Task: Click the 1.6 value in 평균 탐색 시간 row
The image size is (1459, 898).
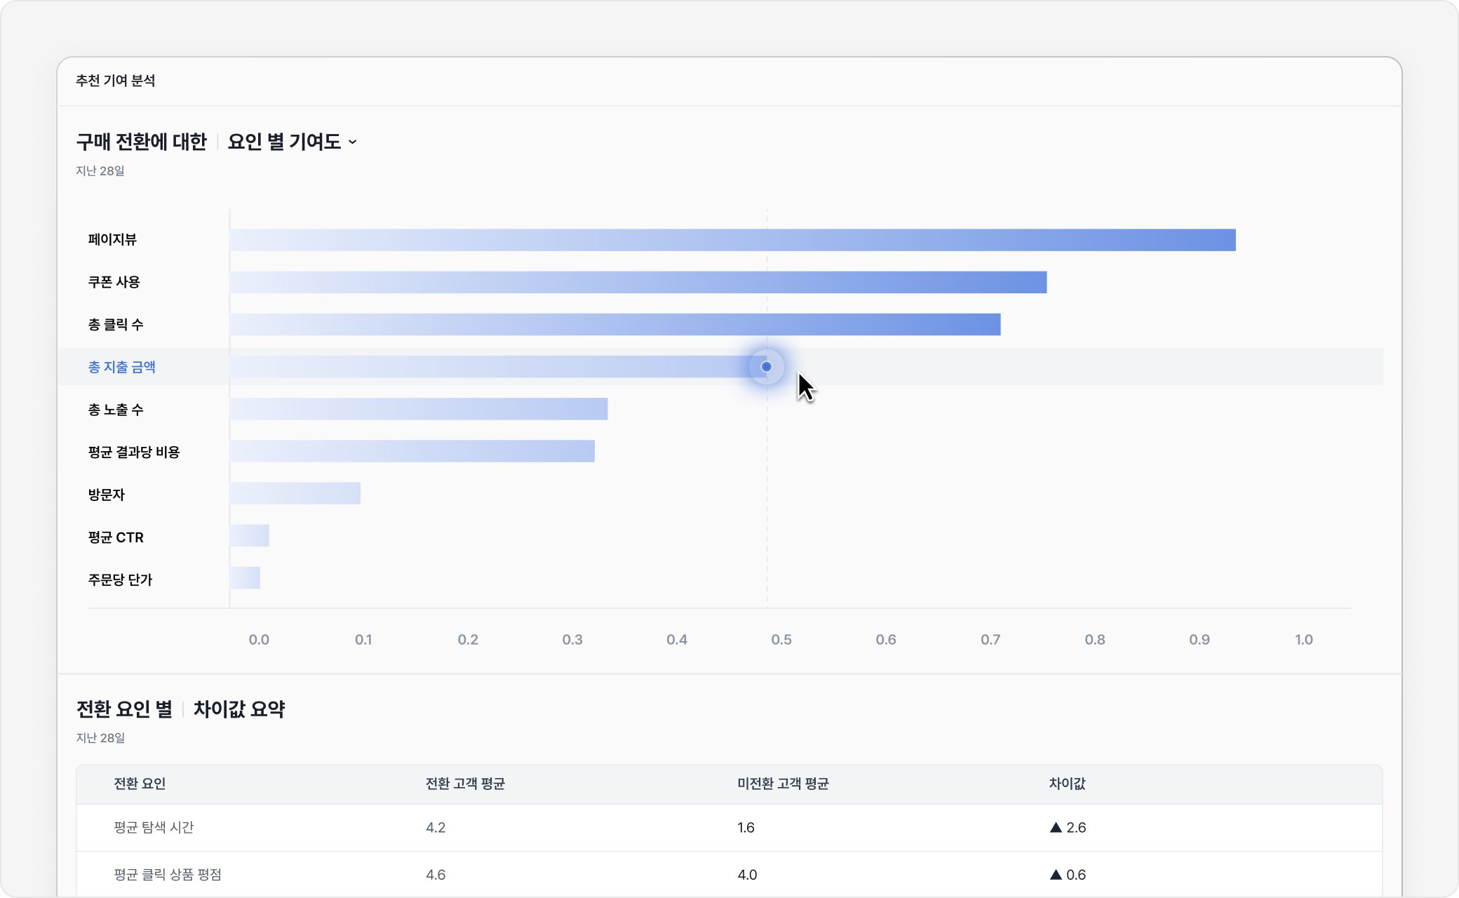Action: tap(746, 828)
